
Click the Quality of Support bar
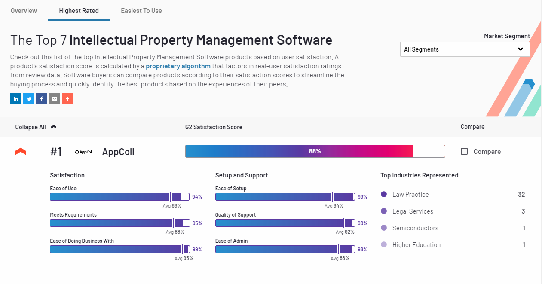pos(285,223)
